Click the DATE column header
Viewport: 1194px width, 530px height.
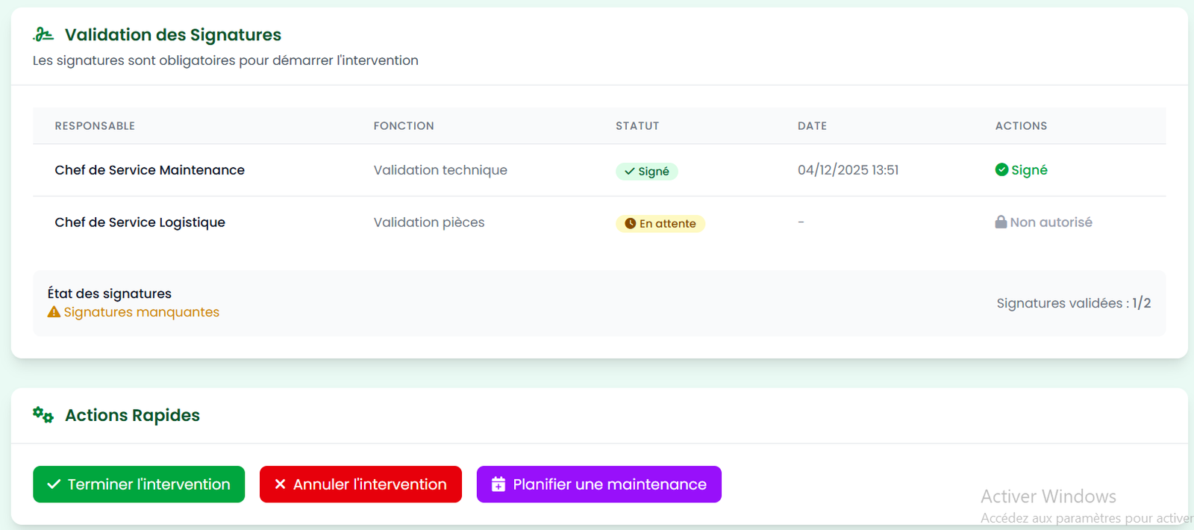click(812, 126)
